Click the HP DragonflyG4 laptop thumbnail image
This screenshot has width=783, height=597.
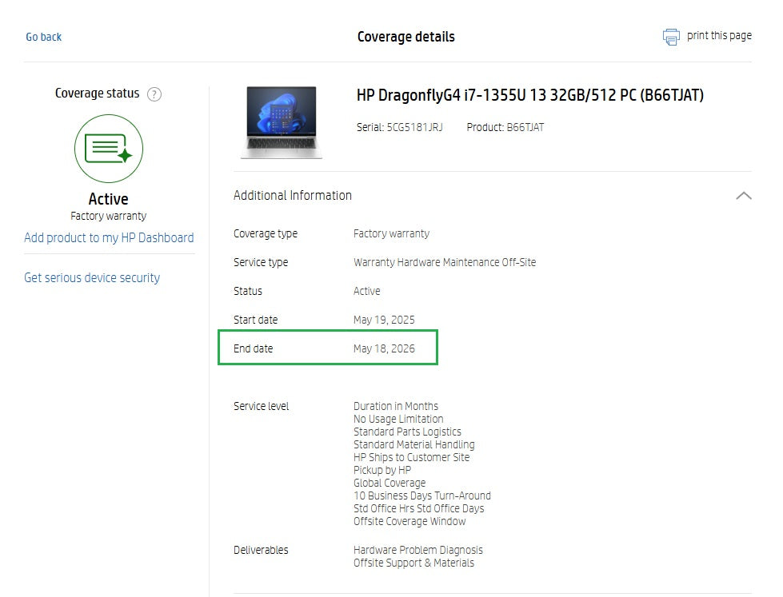pos(280,121)
